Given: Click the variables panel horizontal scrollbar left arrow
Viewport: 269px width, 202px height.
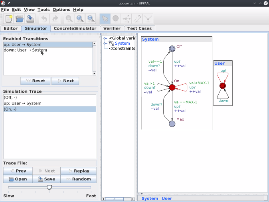Looking at the screenshot, I should pos(103,199).
